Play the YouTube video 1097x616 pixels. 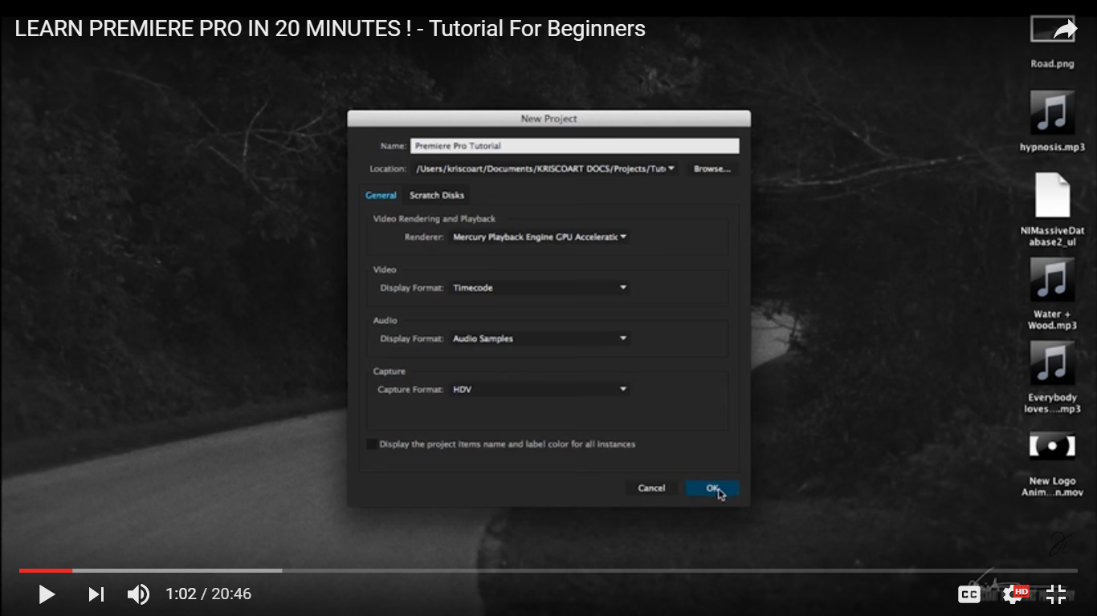click(47, 594)
